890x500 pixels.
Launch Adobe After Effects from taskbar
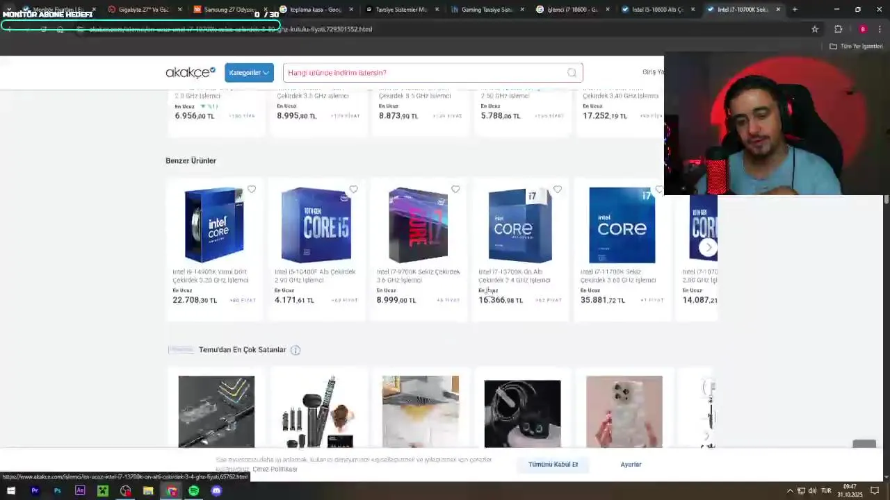click(80, 491)
